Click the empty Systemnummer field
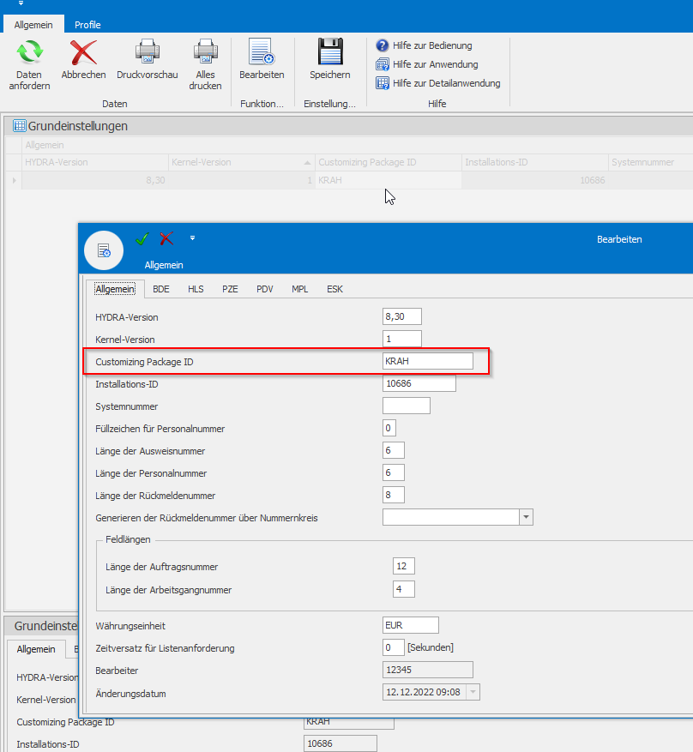This screenshot has height=752, width=693. point(407,406)
